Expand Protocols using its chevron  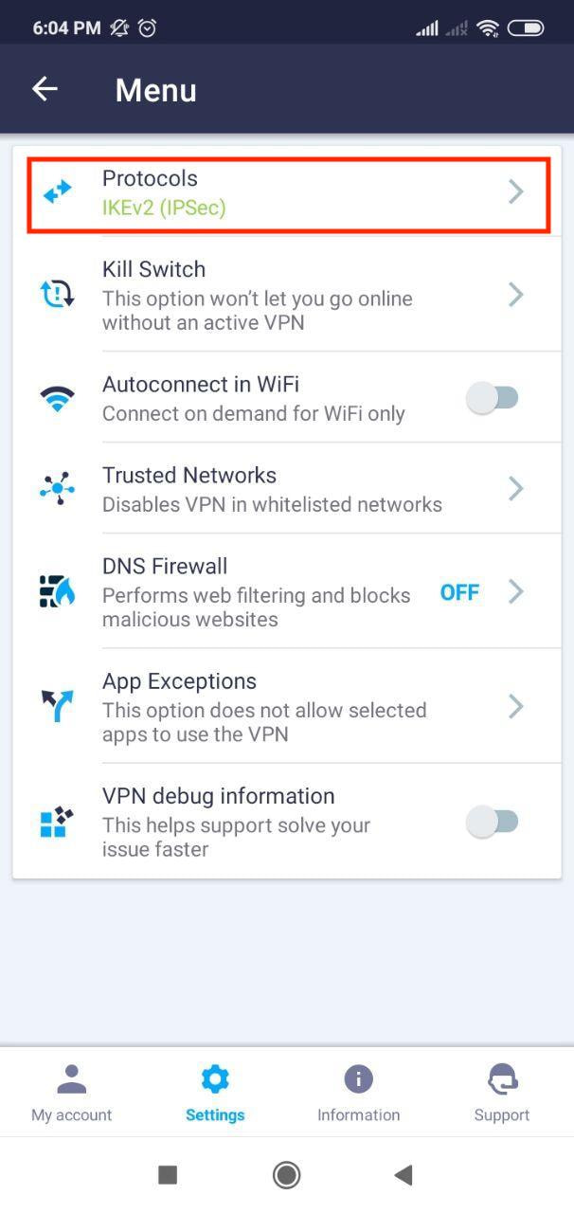[x=515, y=191]
